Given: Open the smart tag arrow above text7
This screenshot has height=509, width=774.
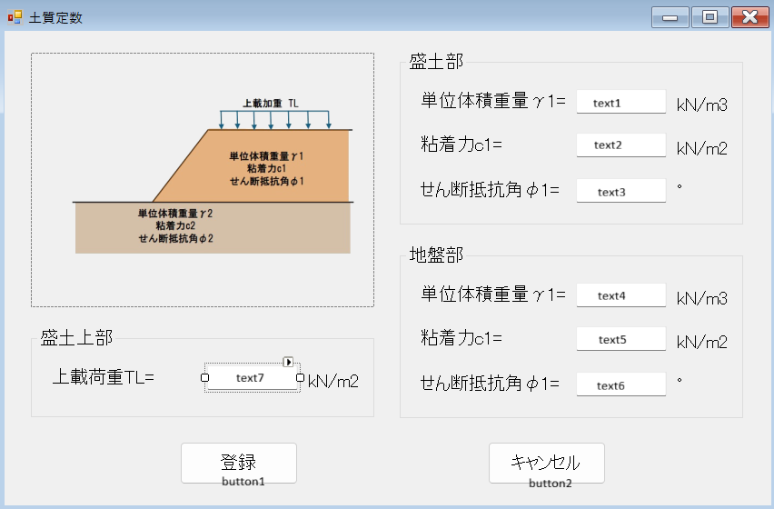Looking at the screenshot, I should coord(288,362).
